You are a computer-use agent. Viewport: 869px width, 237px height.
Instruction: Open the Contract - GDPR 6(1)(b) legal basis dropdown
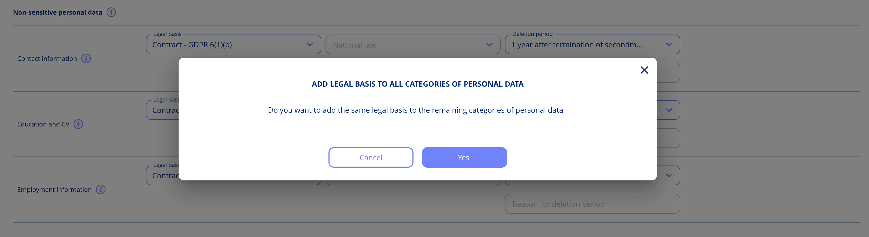[x=233, y=44]
